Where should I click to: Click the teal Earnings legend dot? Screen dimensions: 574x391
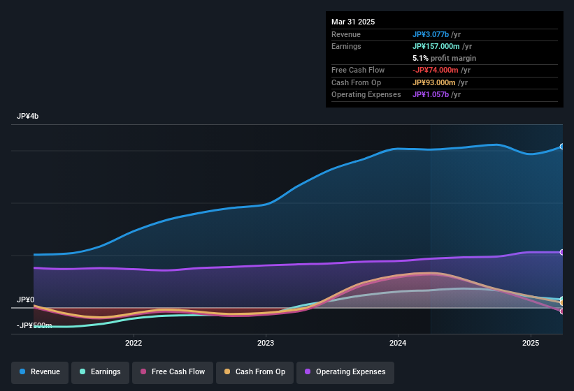(82, 371)
